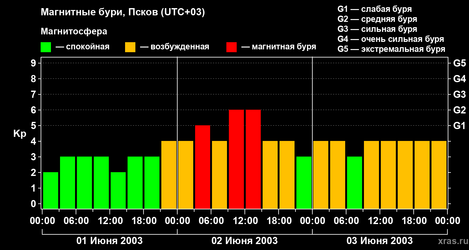Image resolution: width=469 pixels, height=250 pixels.
Task: Click the 'G2 — средняя буря' legend line
Action: 377,19
